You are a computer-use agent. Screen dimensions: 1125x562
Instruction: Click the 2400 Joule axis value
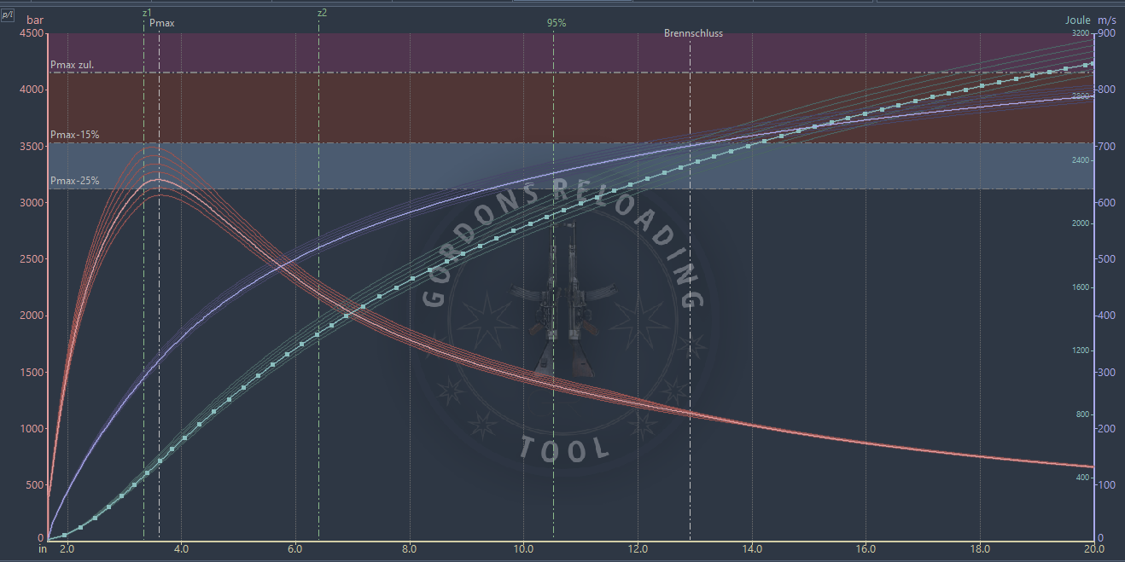(x=1081, y=160)
